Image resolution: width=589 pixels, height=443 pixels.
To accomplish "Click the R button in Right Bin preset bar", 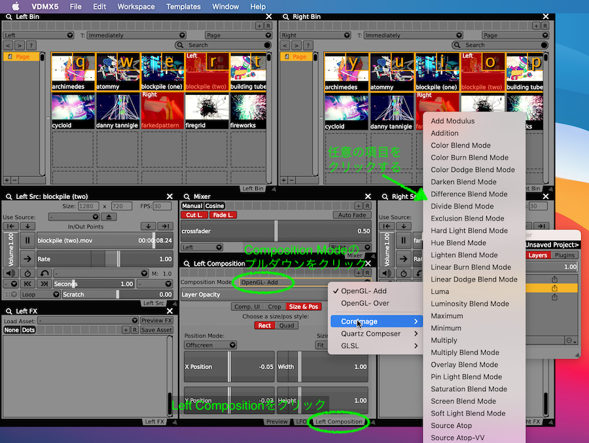I will (x=544, y=26).
